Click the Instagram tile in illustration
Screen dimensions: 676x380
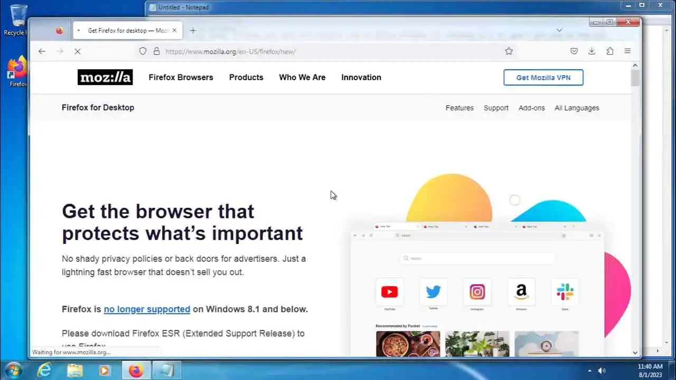click(477, 292)
